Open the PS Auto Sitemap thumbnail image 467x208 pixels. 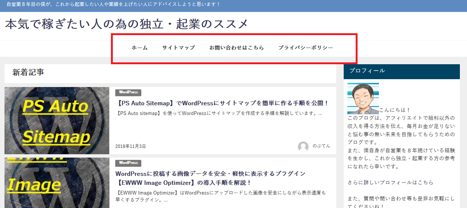click(x=57, y=121)
